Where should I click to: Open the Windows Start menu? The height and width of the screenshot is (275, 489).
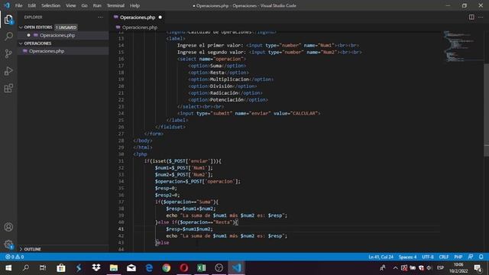click(x=8, y=268)
